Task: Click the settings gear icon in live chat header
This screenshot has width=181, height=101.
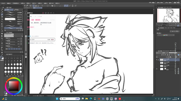Action: (x=48, y=13)
